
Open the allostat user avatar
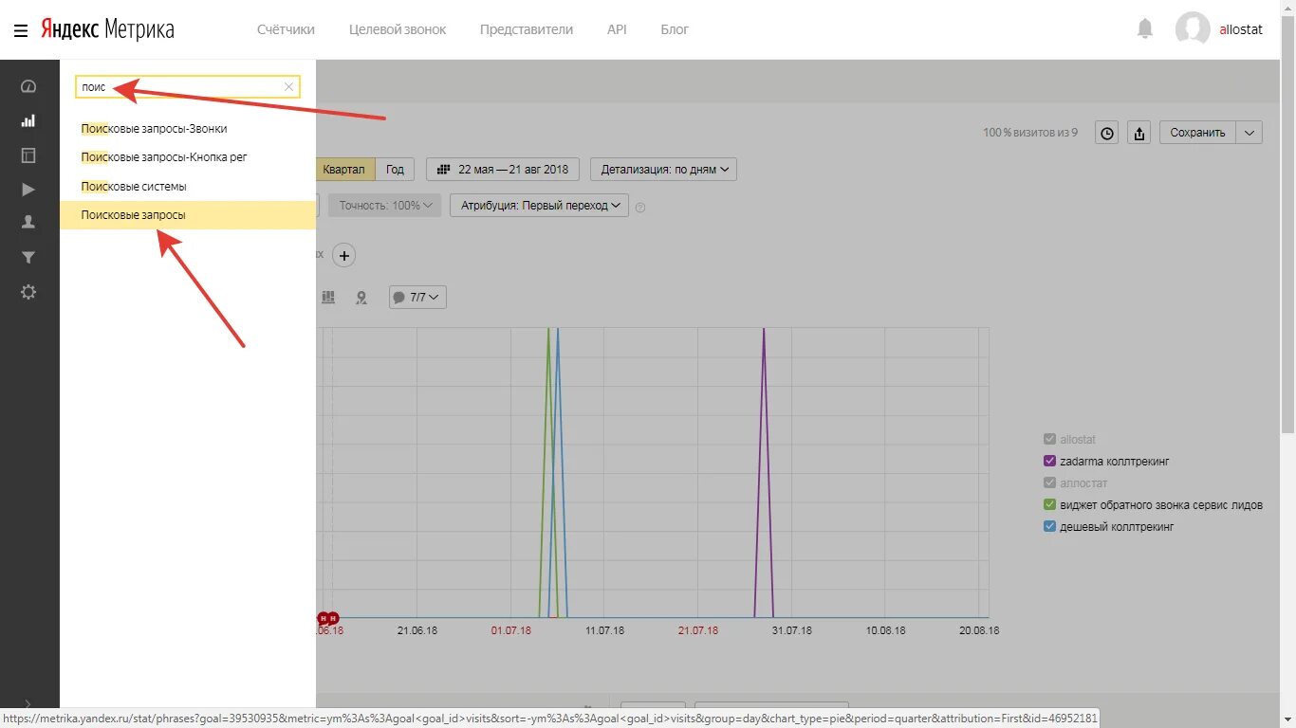1193,29
